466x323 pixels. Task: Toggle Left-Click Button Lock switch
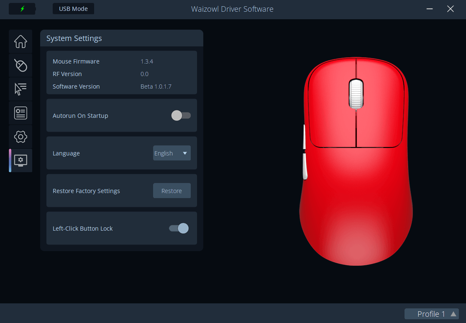(x=179, y=228)
